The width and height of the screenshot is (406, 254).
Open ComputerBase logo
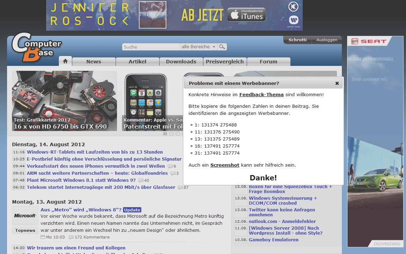(x=37, y=47)
